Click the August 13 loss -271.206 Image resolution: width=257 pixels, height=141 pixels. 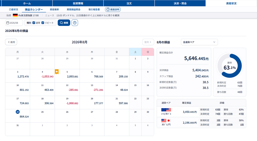pos(98,90)
